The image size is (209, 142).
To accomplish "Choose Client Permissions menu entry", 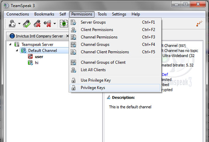I will [x=115, y=30].
